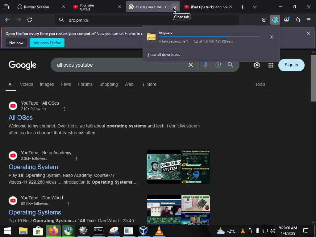This screenshot has height=237, width=316.
Task: Select the Forums results tab
Action: pos(85,84)
